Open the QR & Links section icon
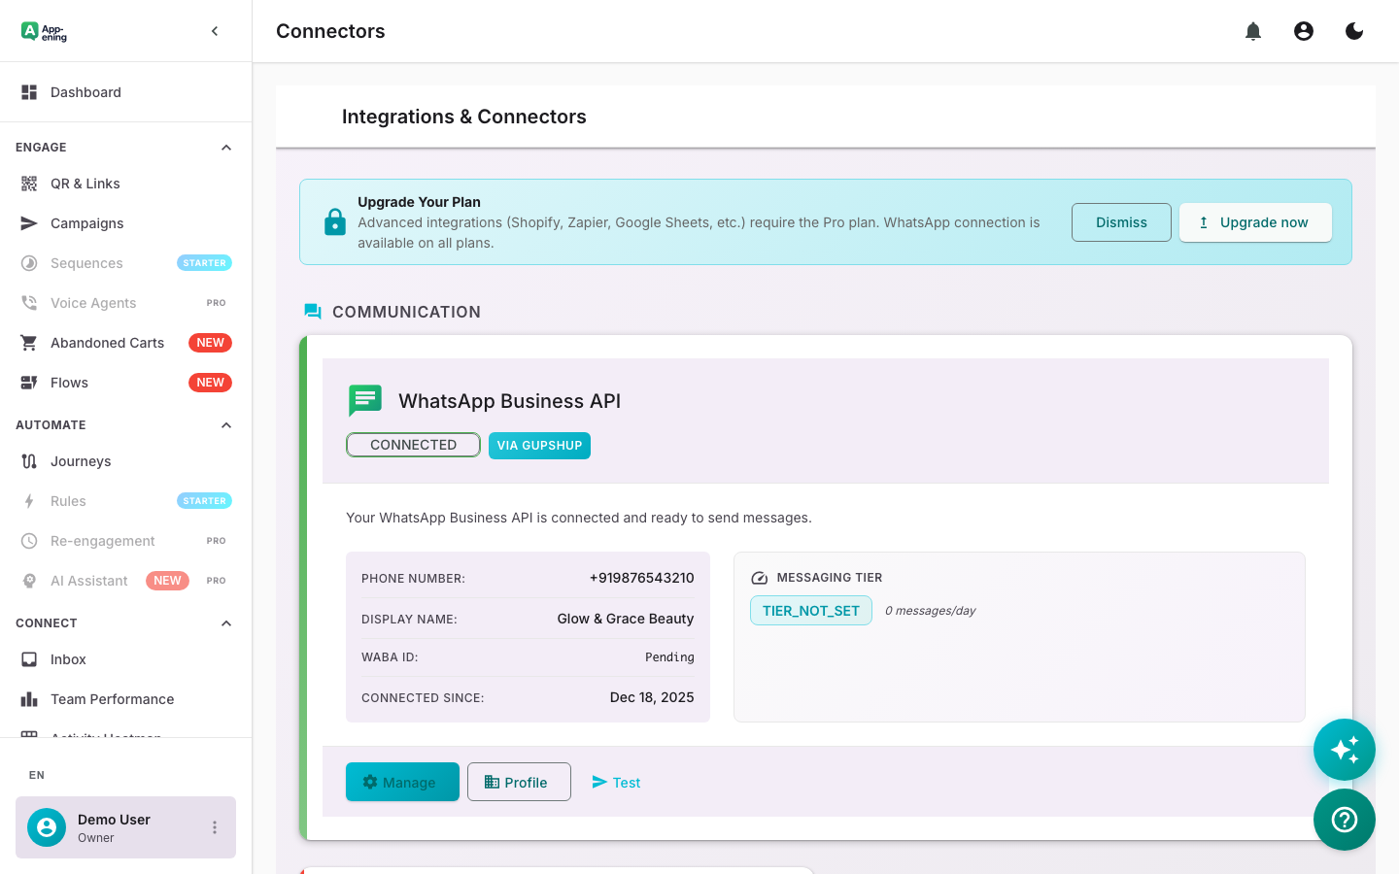 point(28,183)
